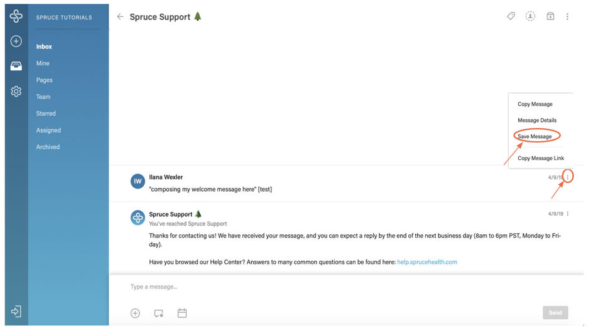
Task: Open the help.sprucehealth.com link
Action: (x=427, y=262)
